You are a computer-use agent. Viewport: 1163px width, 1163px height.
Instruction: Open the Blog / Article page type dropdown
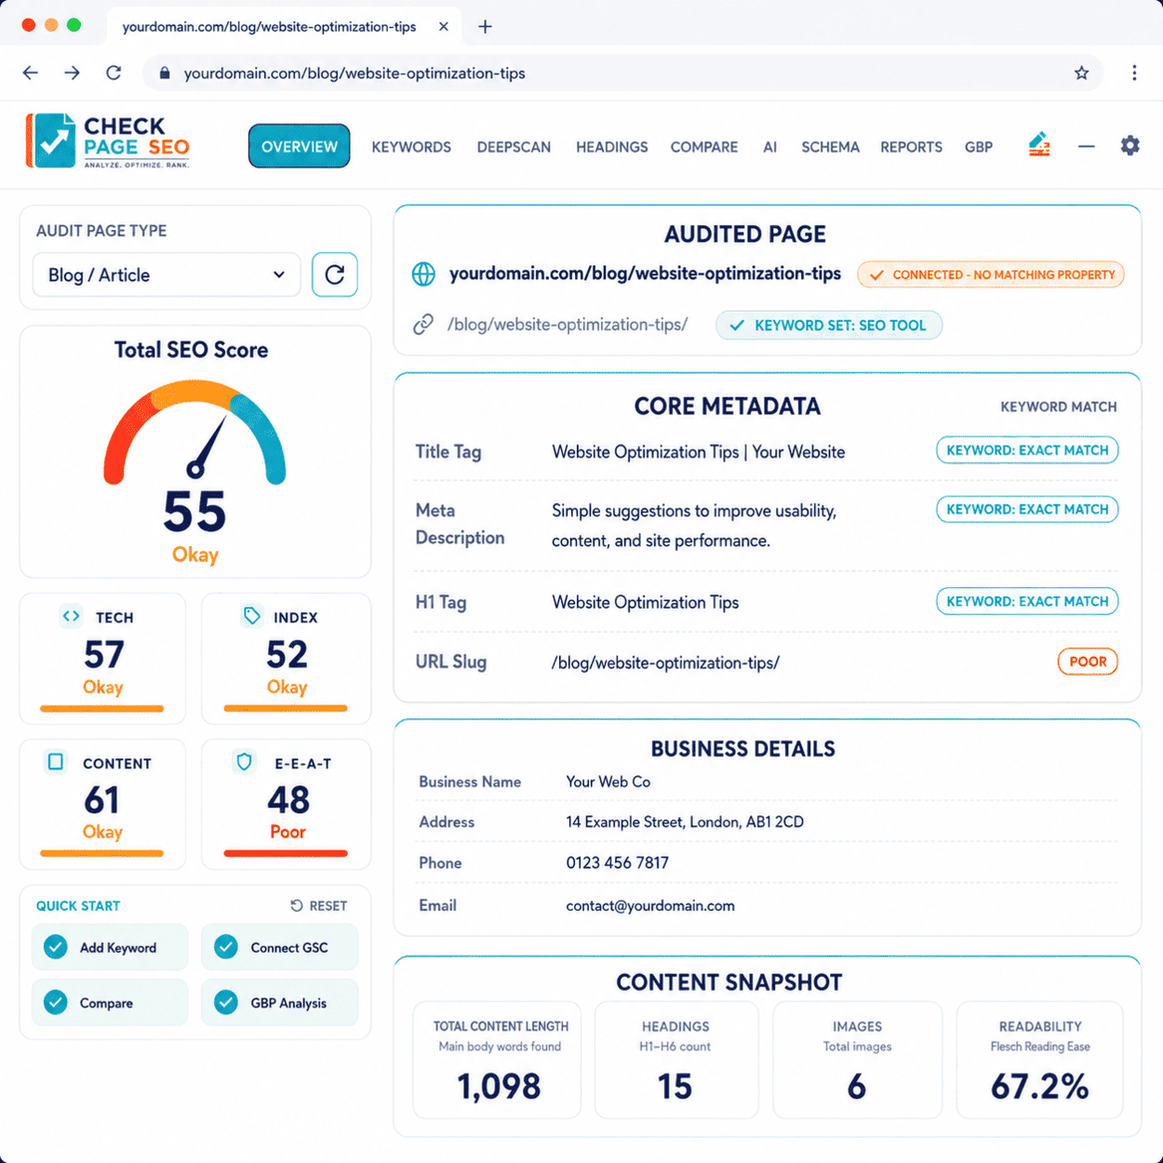coord(167,274)
